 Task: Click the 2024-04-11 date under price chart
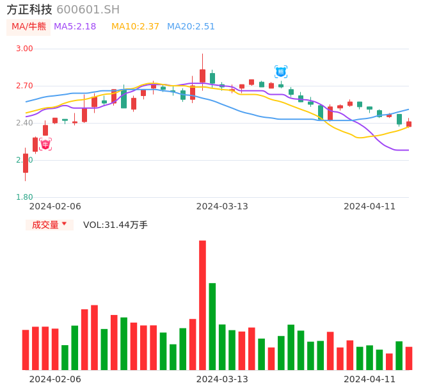tap(370, 207)
